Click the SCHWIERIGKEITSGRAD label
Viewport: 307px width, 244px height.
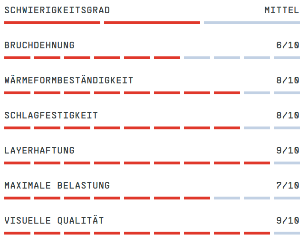(x=57, y=10)
